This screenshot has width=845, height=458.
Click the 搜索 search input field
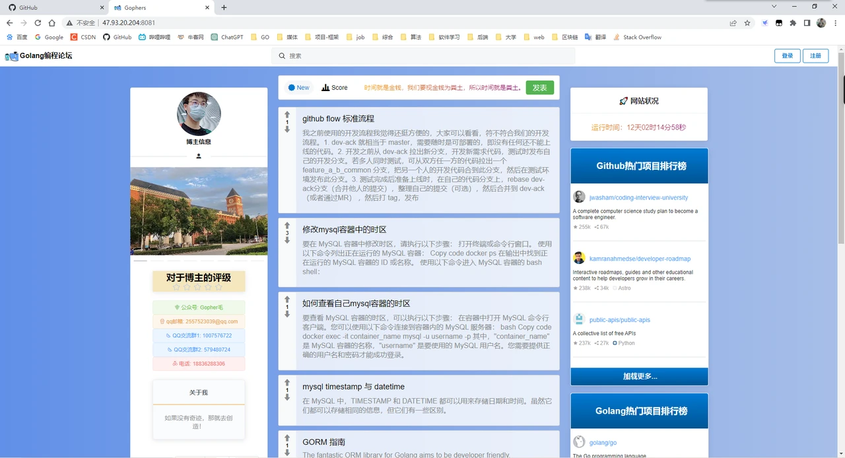(423, 56)
